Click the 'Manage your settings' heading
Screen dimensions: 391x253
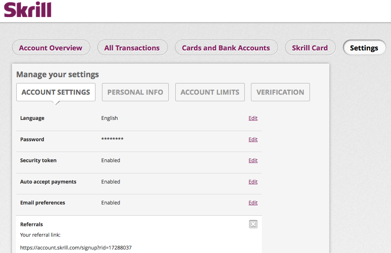pos(57,75)
